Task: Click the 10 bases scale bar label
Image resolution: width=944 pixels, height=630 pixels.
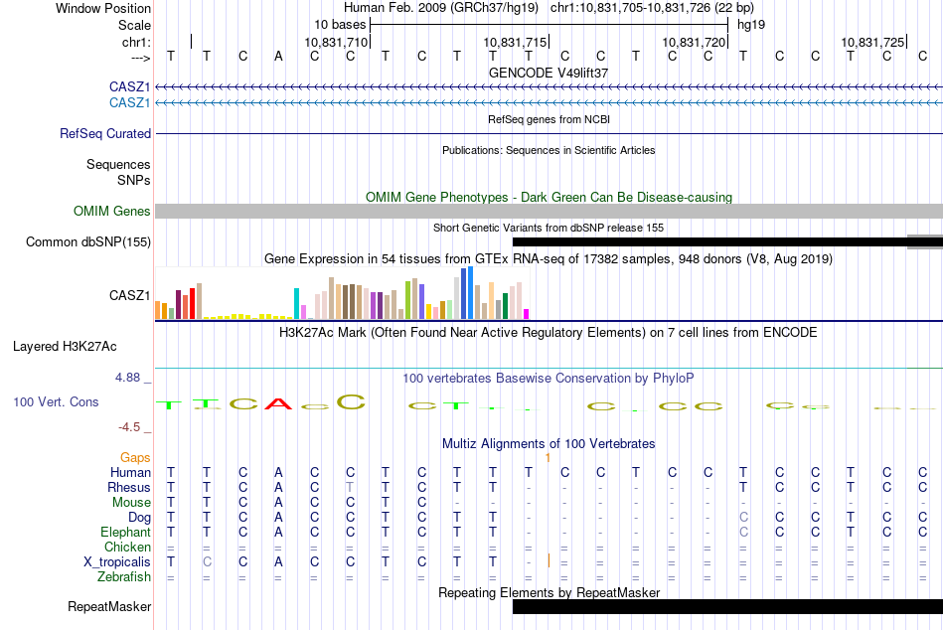Action: click(x=340, y=25)
